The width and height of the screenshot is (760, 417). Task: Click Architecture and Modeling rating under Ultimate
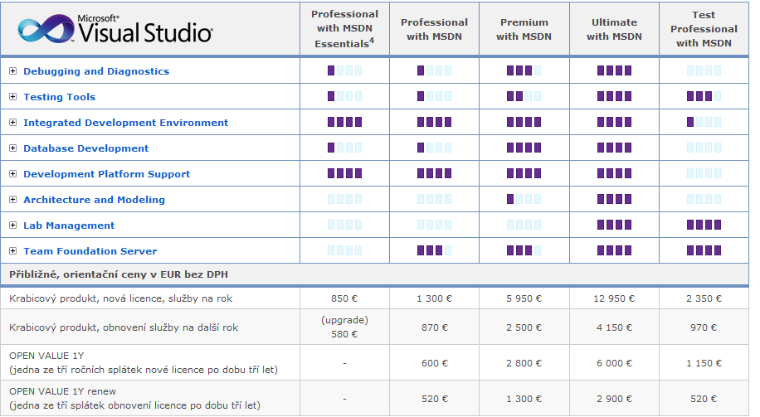pos(614,199)
